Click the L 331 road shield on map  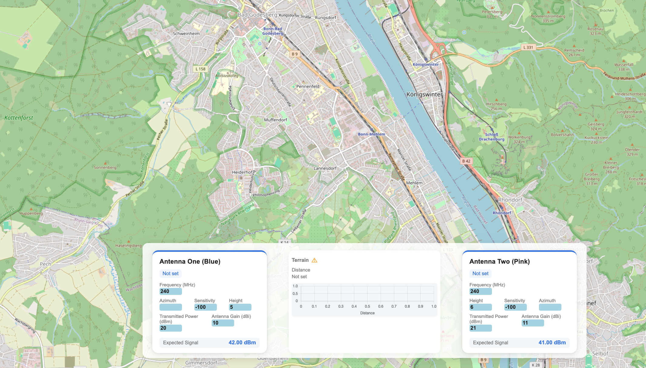(528, 47)
